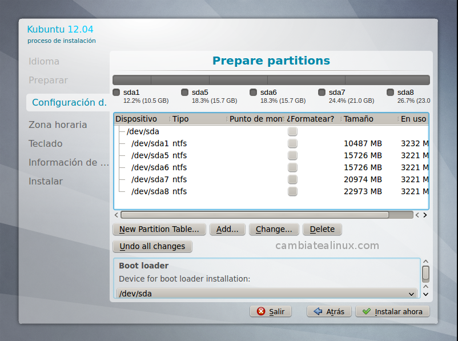458x341 pixels.
Task: Click the Instalar sidebar step
Action: tap(46, 181)
